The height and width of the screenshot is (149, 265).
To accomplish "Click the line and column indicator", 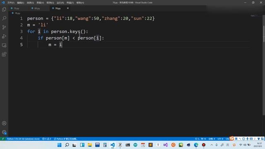I will tap(200, 139).
